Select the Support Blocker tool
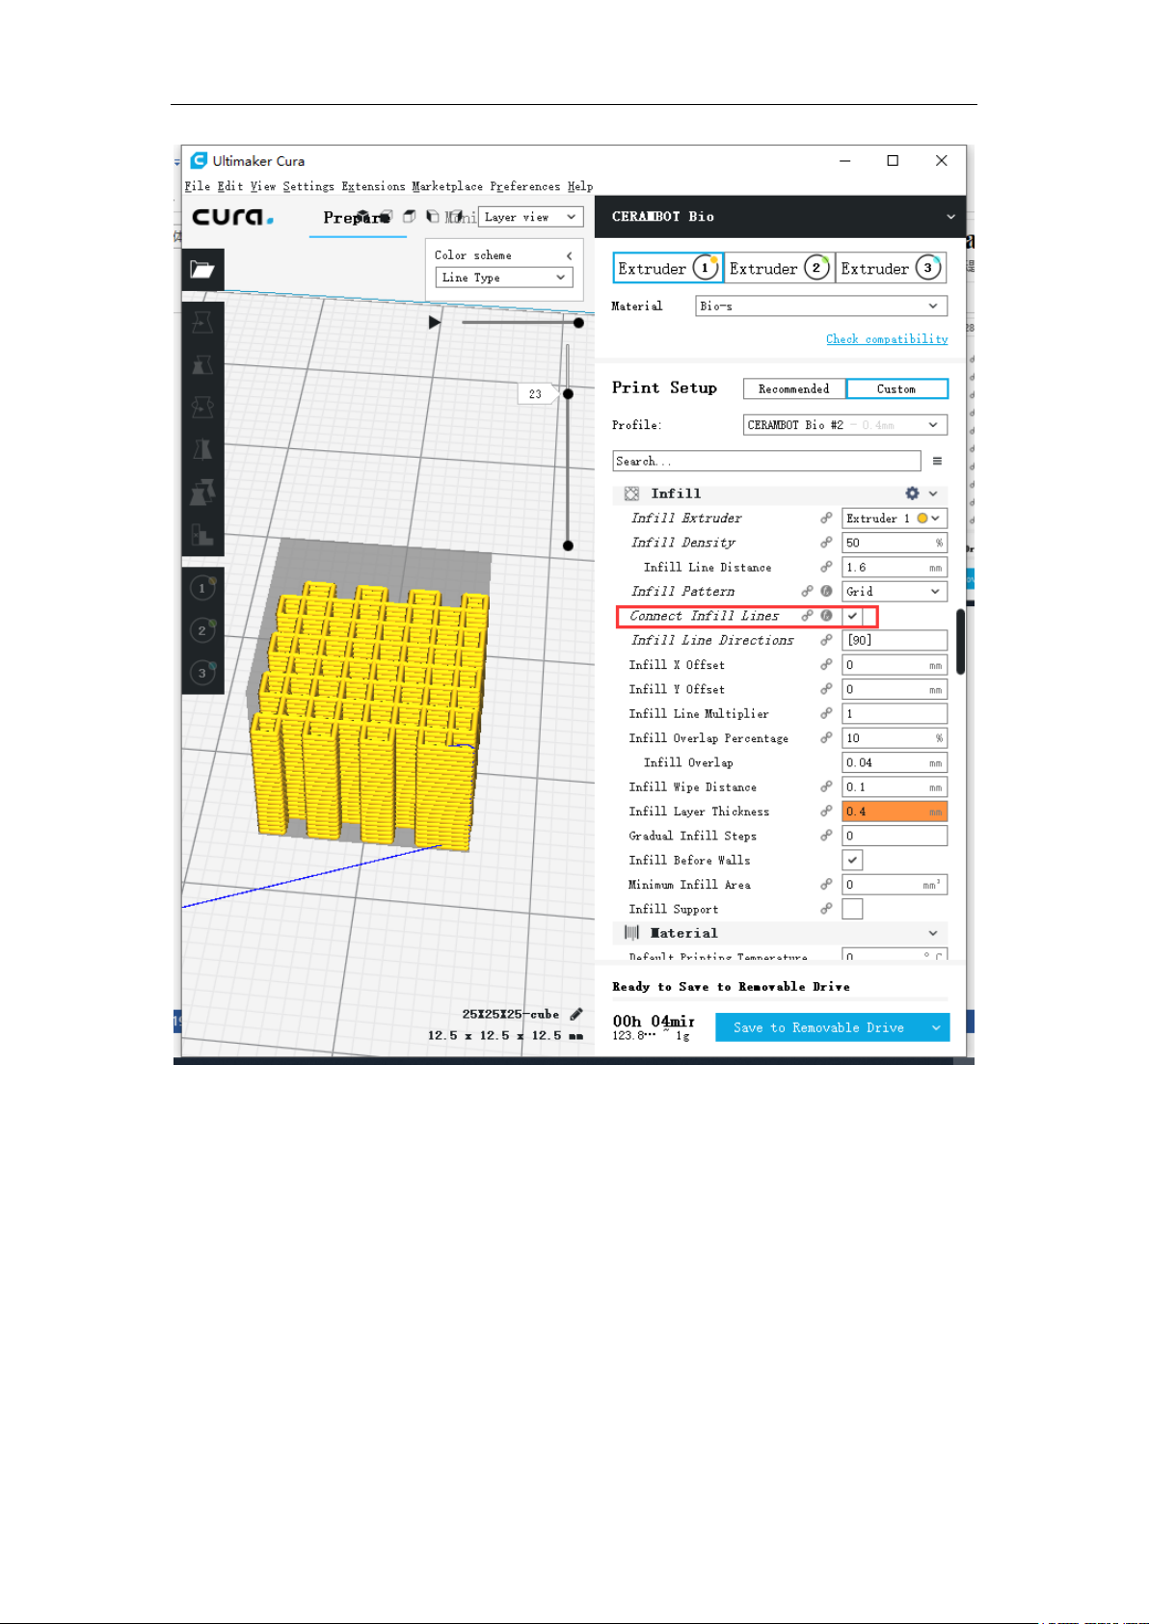The height and width of the screenshot is (1624, 1149). tap(202, 535)
